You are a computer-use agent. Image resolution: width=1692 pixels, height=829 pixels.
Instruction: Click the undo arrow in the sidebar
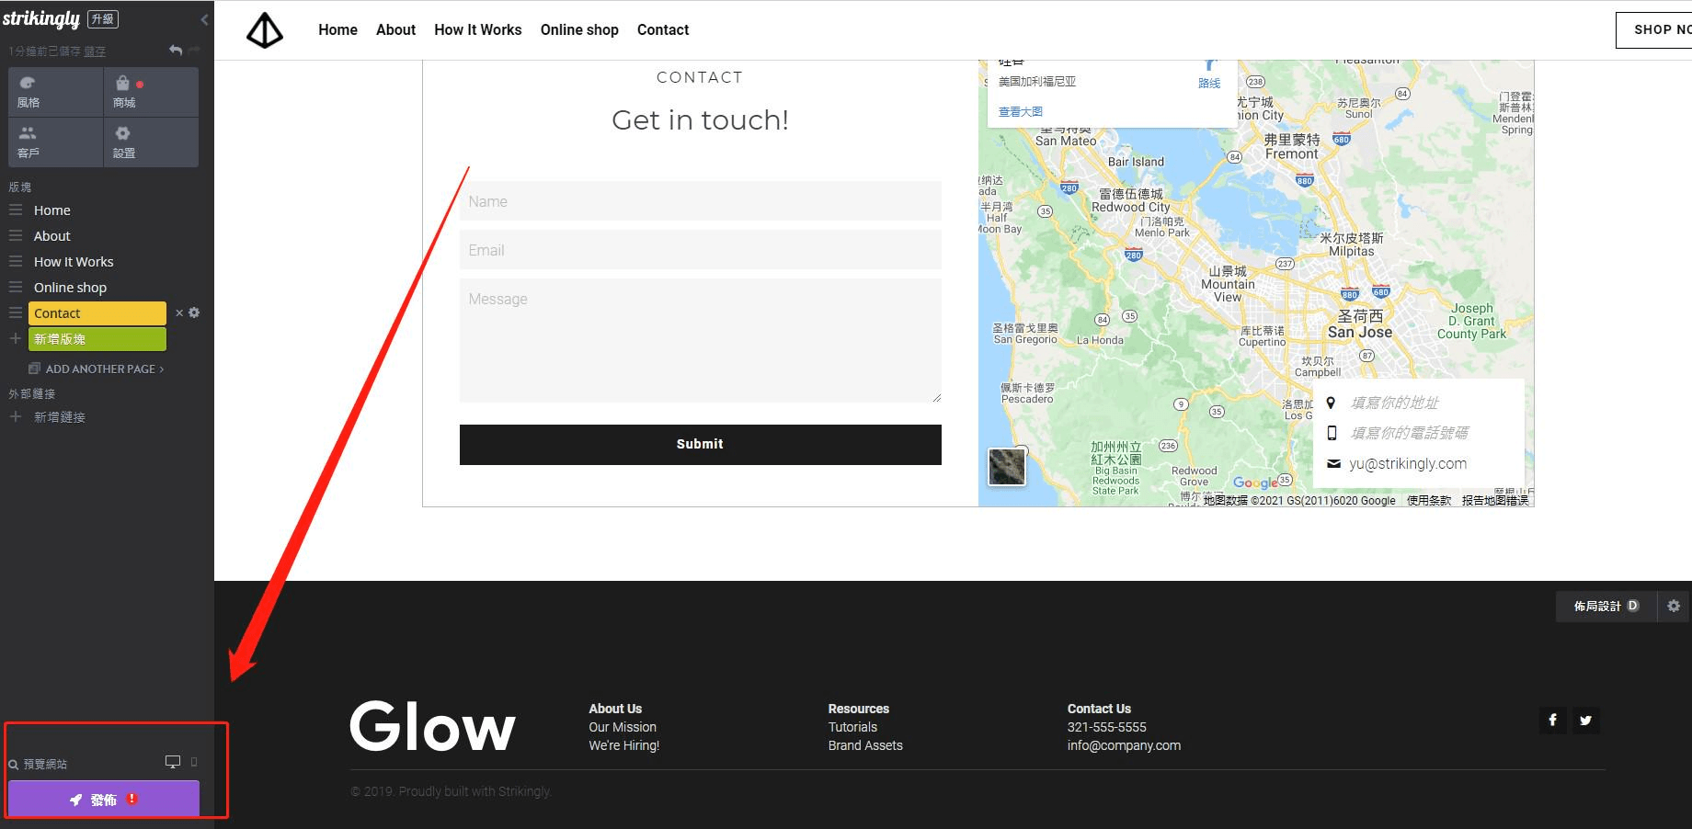[x=176, y=51]
